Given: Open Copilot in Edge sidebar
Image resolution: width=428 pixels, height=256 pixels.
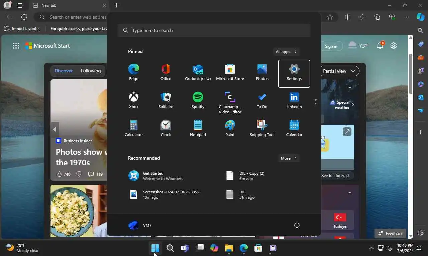Looking at the screenshot, I should 421,17.
